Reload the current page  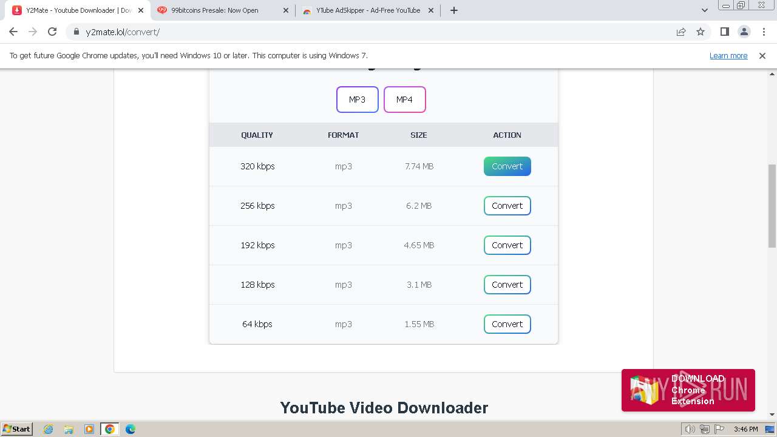pyautogui.click(x=52, y=32)
